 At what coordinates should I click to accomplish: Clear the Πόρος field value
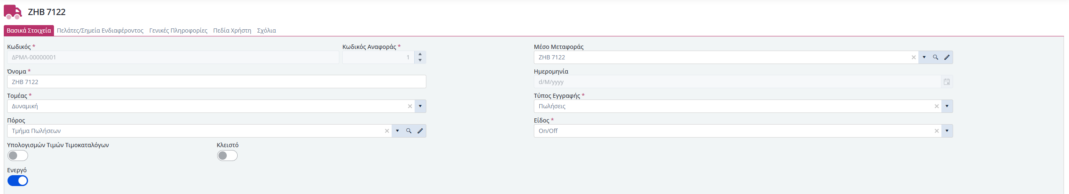(387, 131)
